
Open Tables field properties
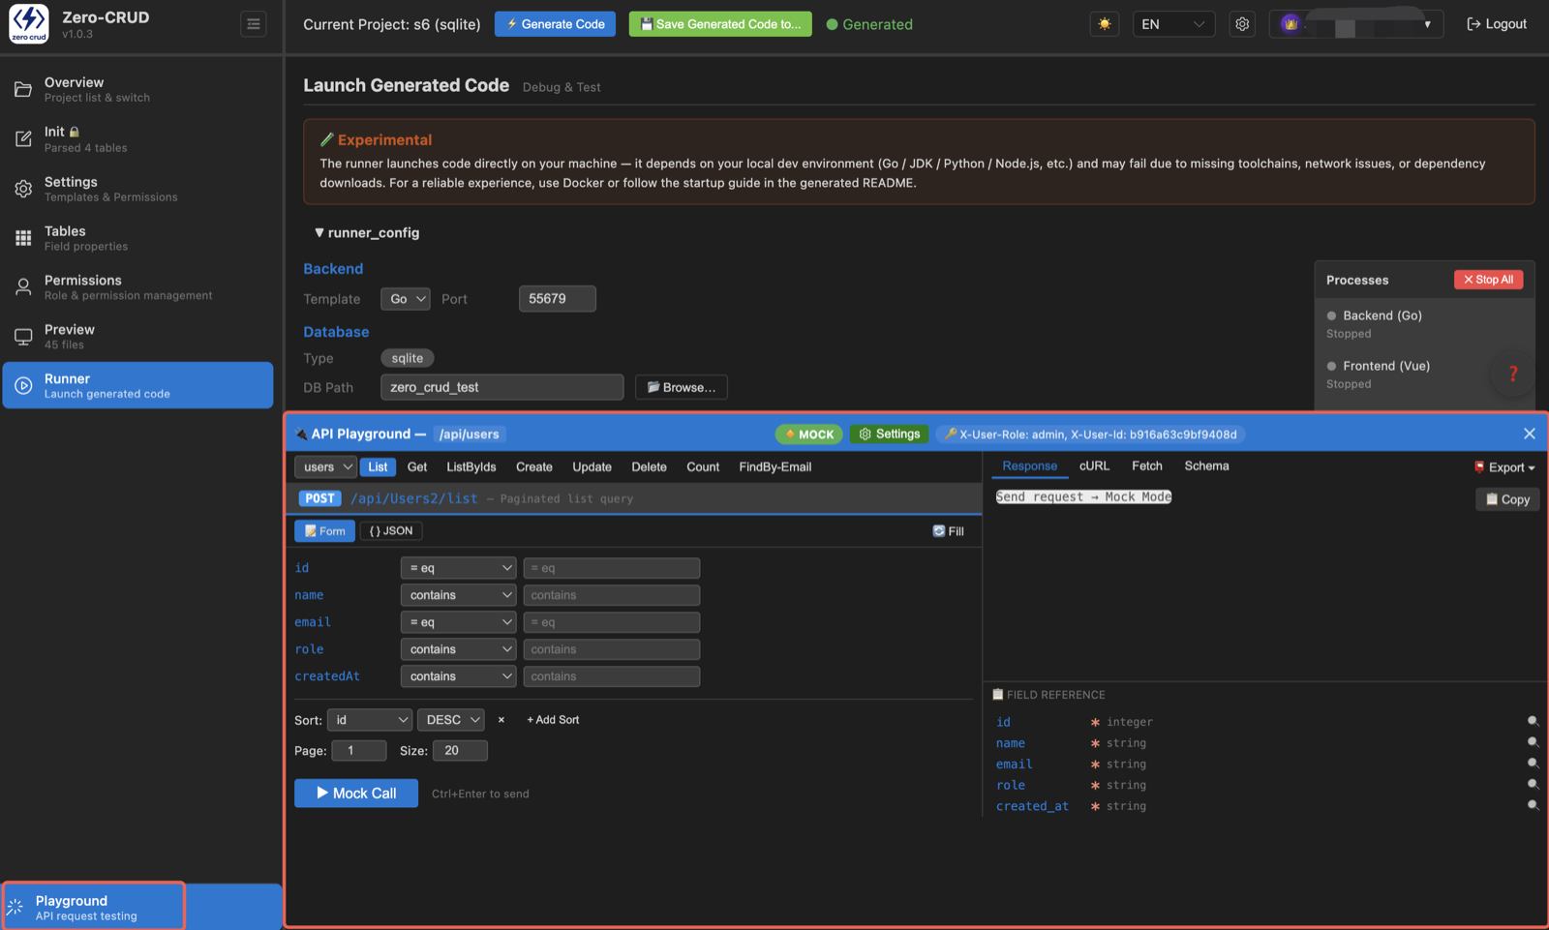click(x=138, y=238)
